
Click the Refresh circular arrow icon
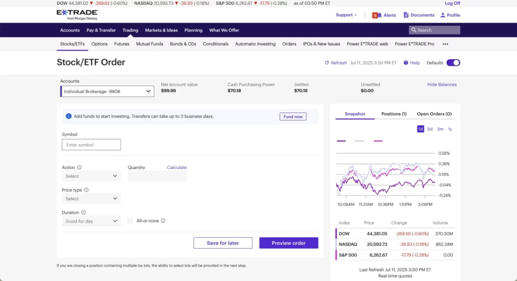327,63
